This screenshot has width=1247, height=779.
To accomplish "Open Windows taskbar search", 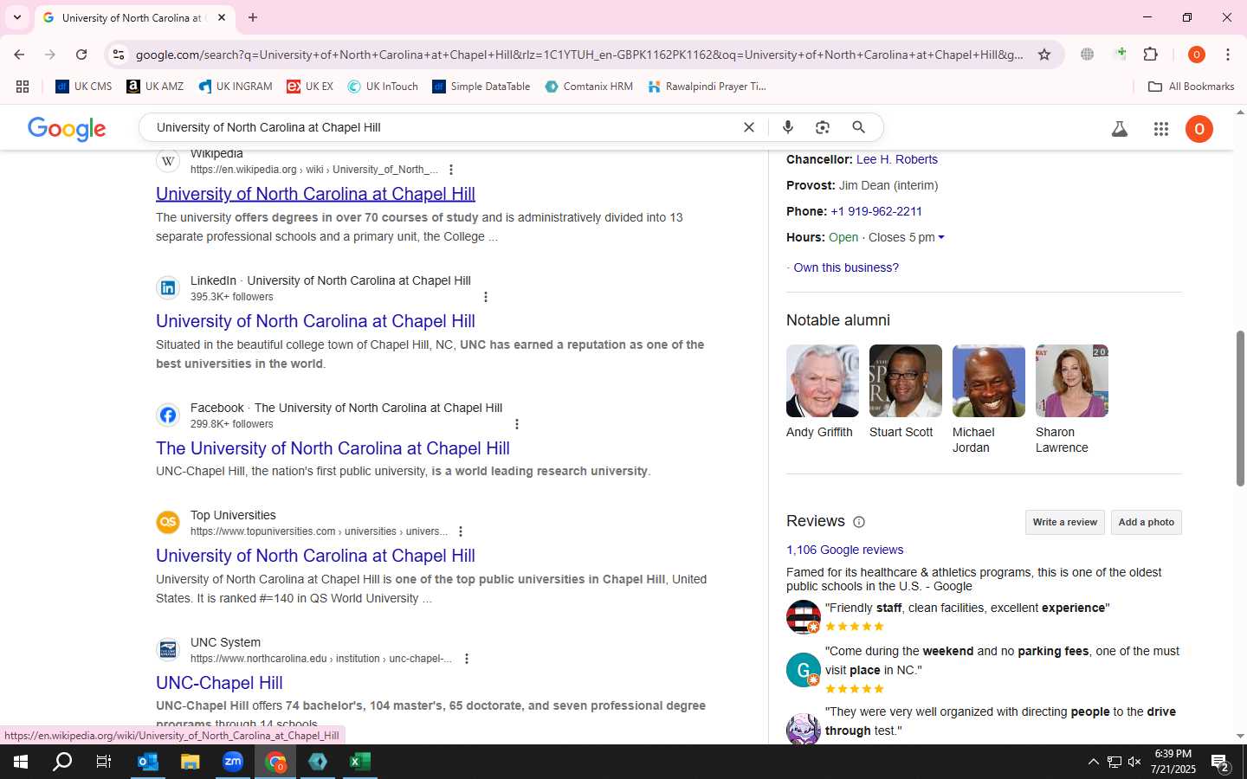I will (62, 762).
